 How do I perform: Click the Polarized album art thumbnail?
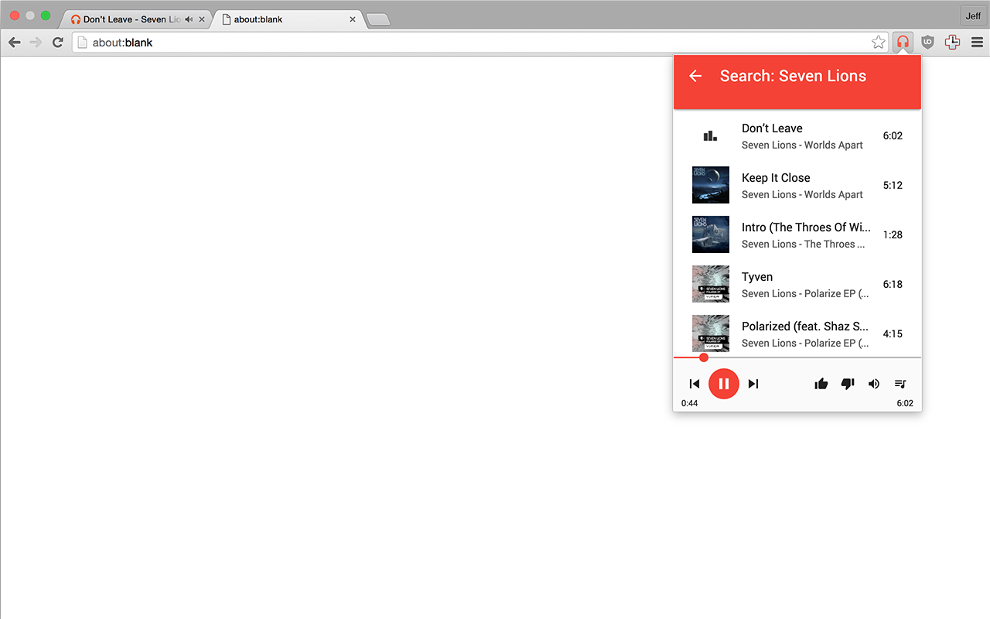coord(711,333)
